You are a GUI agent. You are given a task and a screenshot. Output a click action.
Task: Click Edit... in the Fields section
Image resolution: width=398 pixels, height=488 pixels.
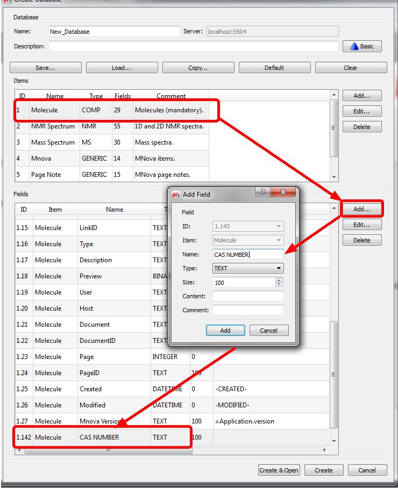click(x=362, y=225)
